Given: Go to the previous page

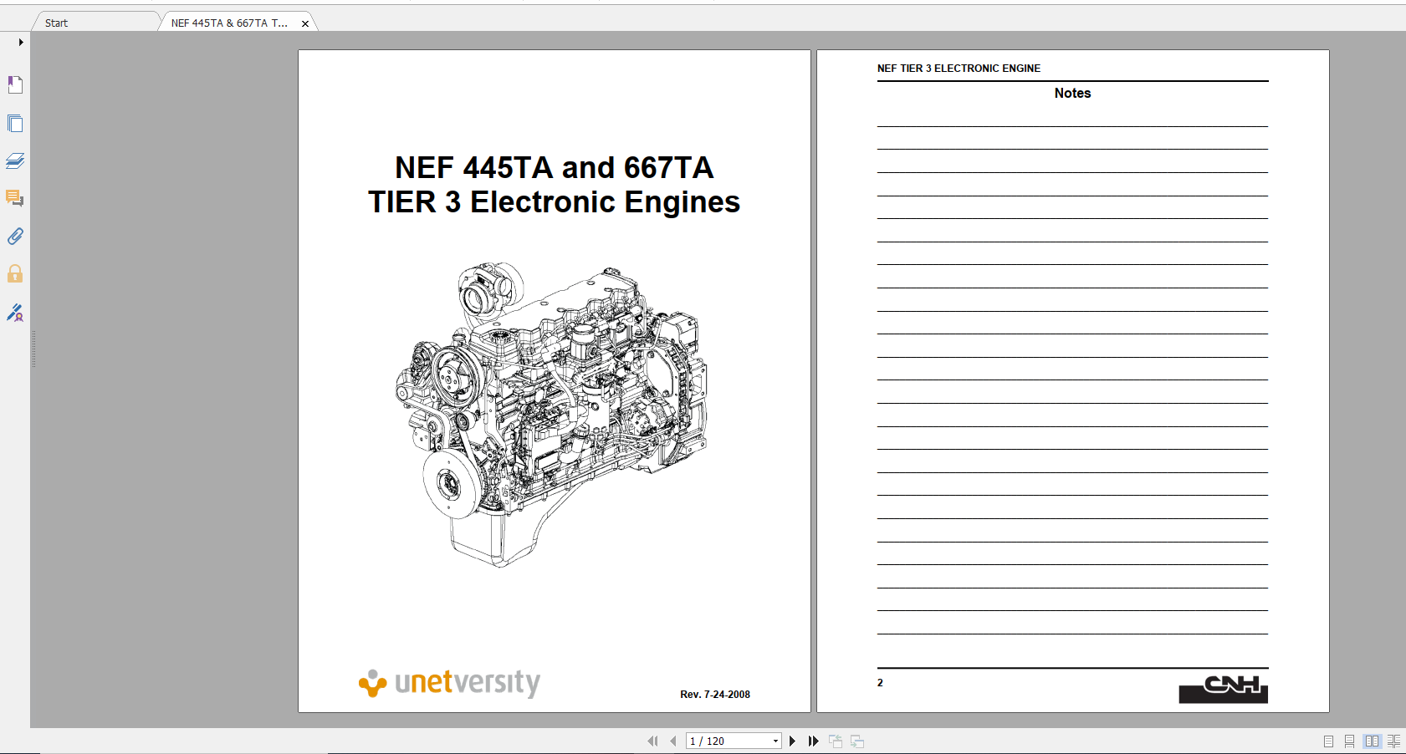Looking at the screenshot, I should point(672,741).
